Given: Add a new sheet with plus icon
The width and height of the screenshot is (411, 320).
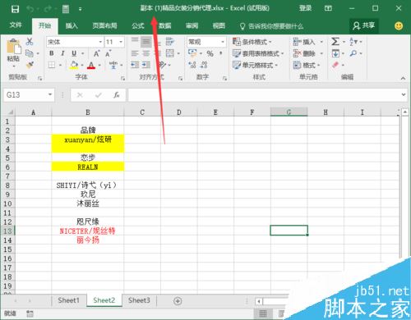Looking at the screenshot, I should click(x=178, y=301).
